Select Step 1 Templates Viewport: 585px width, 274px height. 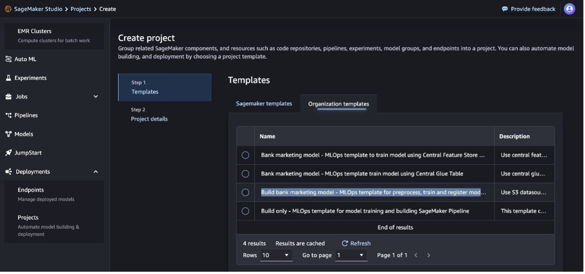pyautogui.click(x=165, y=87)
